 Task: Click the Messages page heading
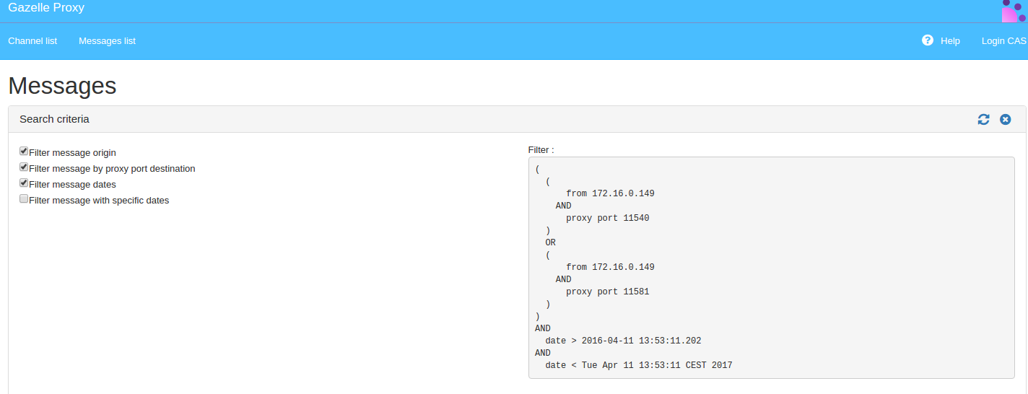62,86
